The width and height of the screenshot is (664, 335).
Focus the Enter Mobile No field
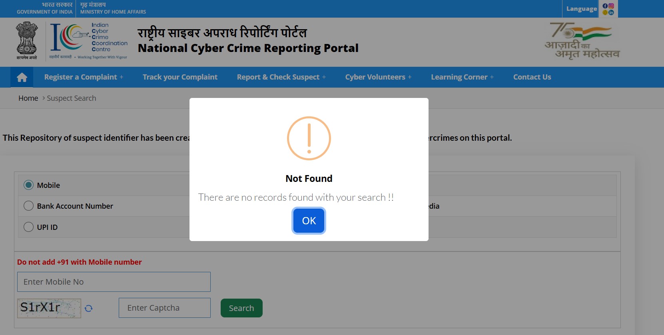114,282
